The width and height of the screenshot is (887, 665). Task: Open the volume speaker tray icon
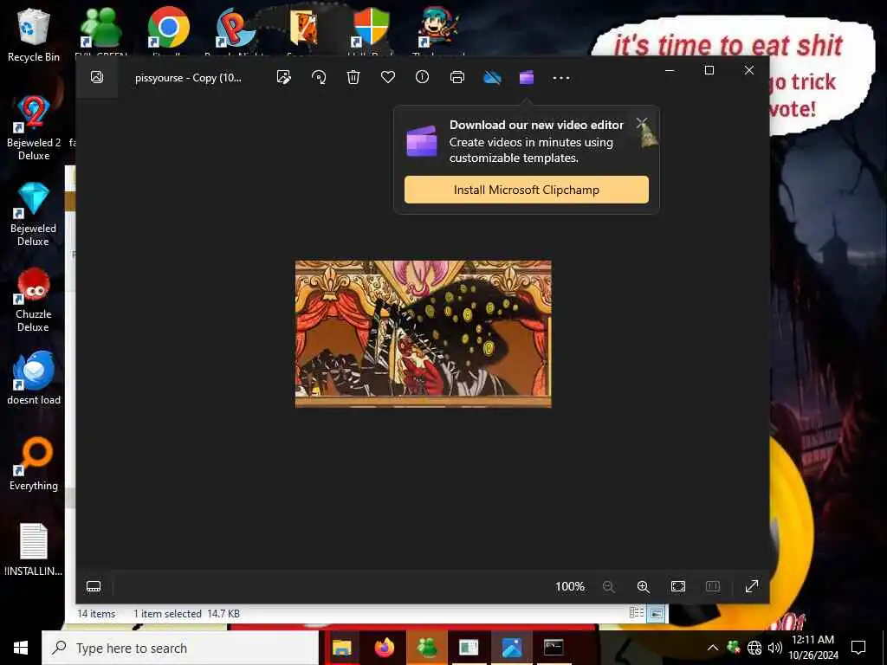[x=775, y=648]
